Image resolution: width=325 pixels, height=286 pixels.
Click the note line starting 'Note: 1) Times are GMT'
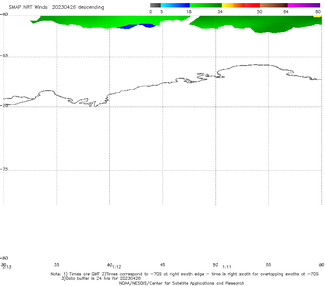[x=184, y=274]
